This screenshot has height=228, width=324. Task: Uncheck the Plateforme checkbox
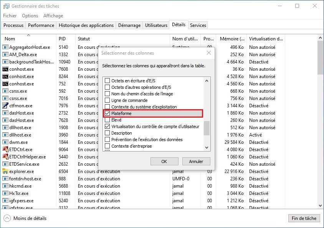108,113
